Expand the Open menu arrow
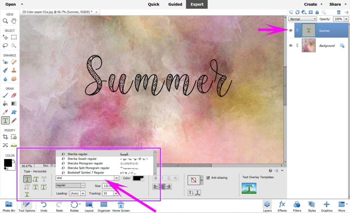Viewport: 350px width, 213px height. [22, 4]
